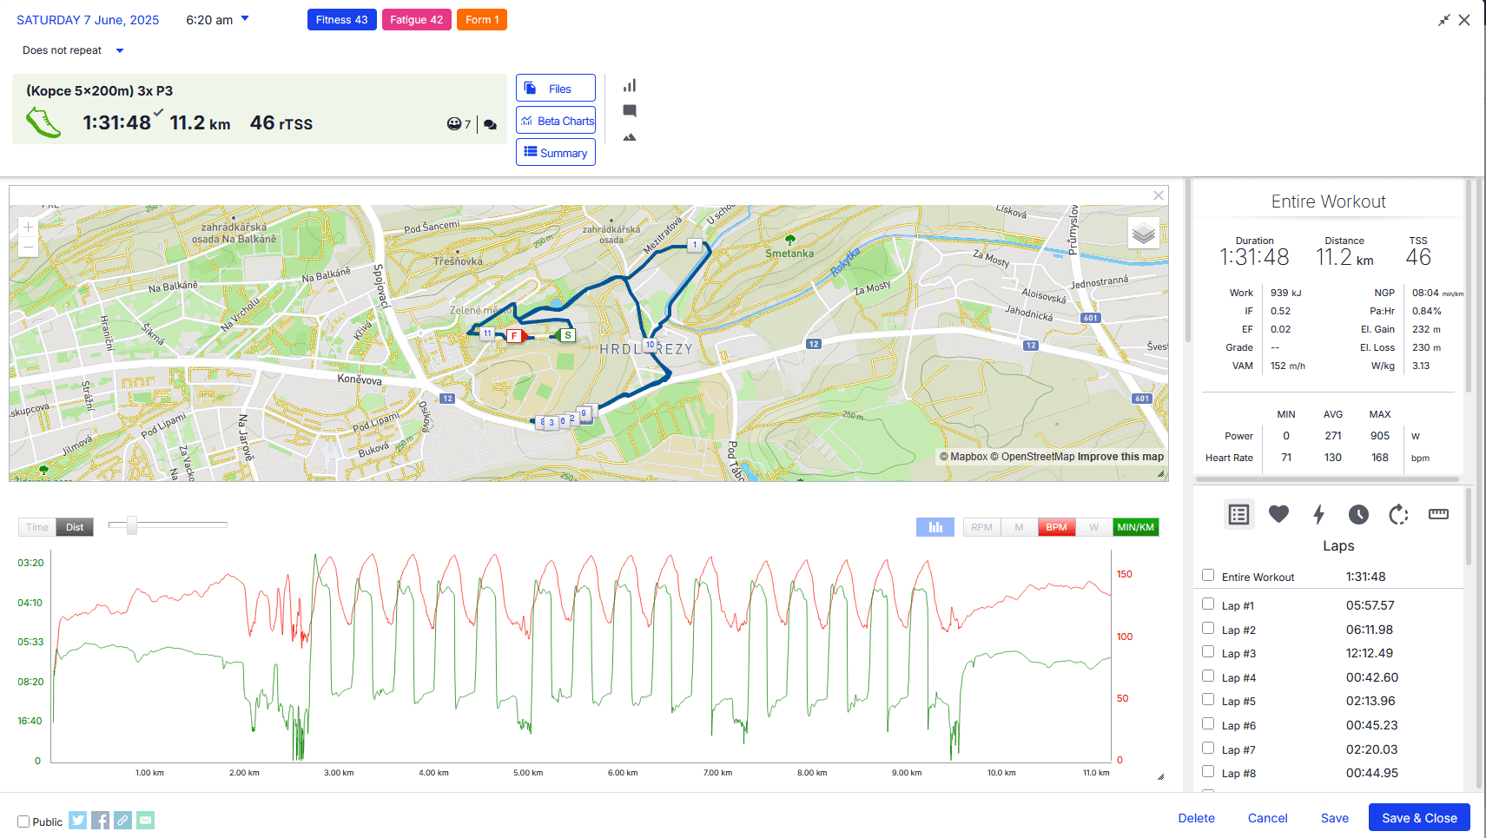This screenshot has width=1486, height=838.
Task: Toggle the Public checkbox
Action: 23,822
